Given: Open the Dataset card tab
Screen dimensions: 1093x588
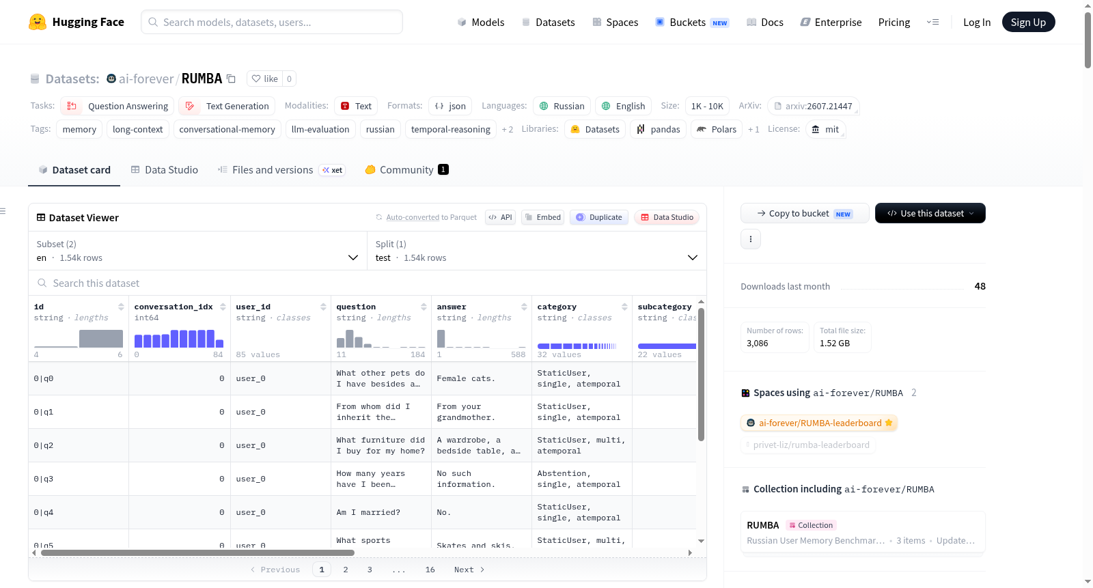Looking at the screenshot, I should coord(74,170).
